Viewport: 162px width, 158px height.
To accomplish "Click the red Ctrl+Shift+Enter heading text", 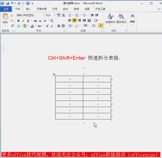I will [66, 58].
